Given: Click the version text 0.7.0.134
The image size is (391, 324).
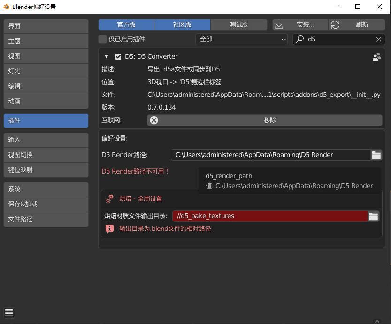Looking at the screenshot, I should coord(161,107).
